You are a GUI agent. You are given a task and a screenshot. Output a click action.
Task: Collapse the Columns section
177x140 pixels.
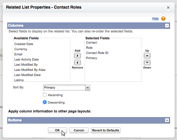(167, 26)
